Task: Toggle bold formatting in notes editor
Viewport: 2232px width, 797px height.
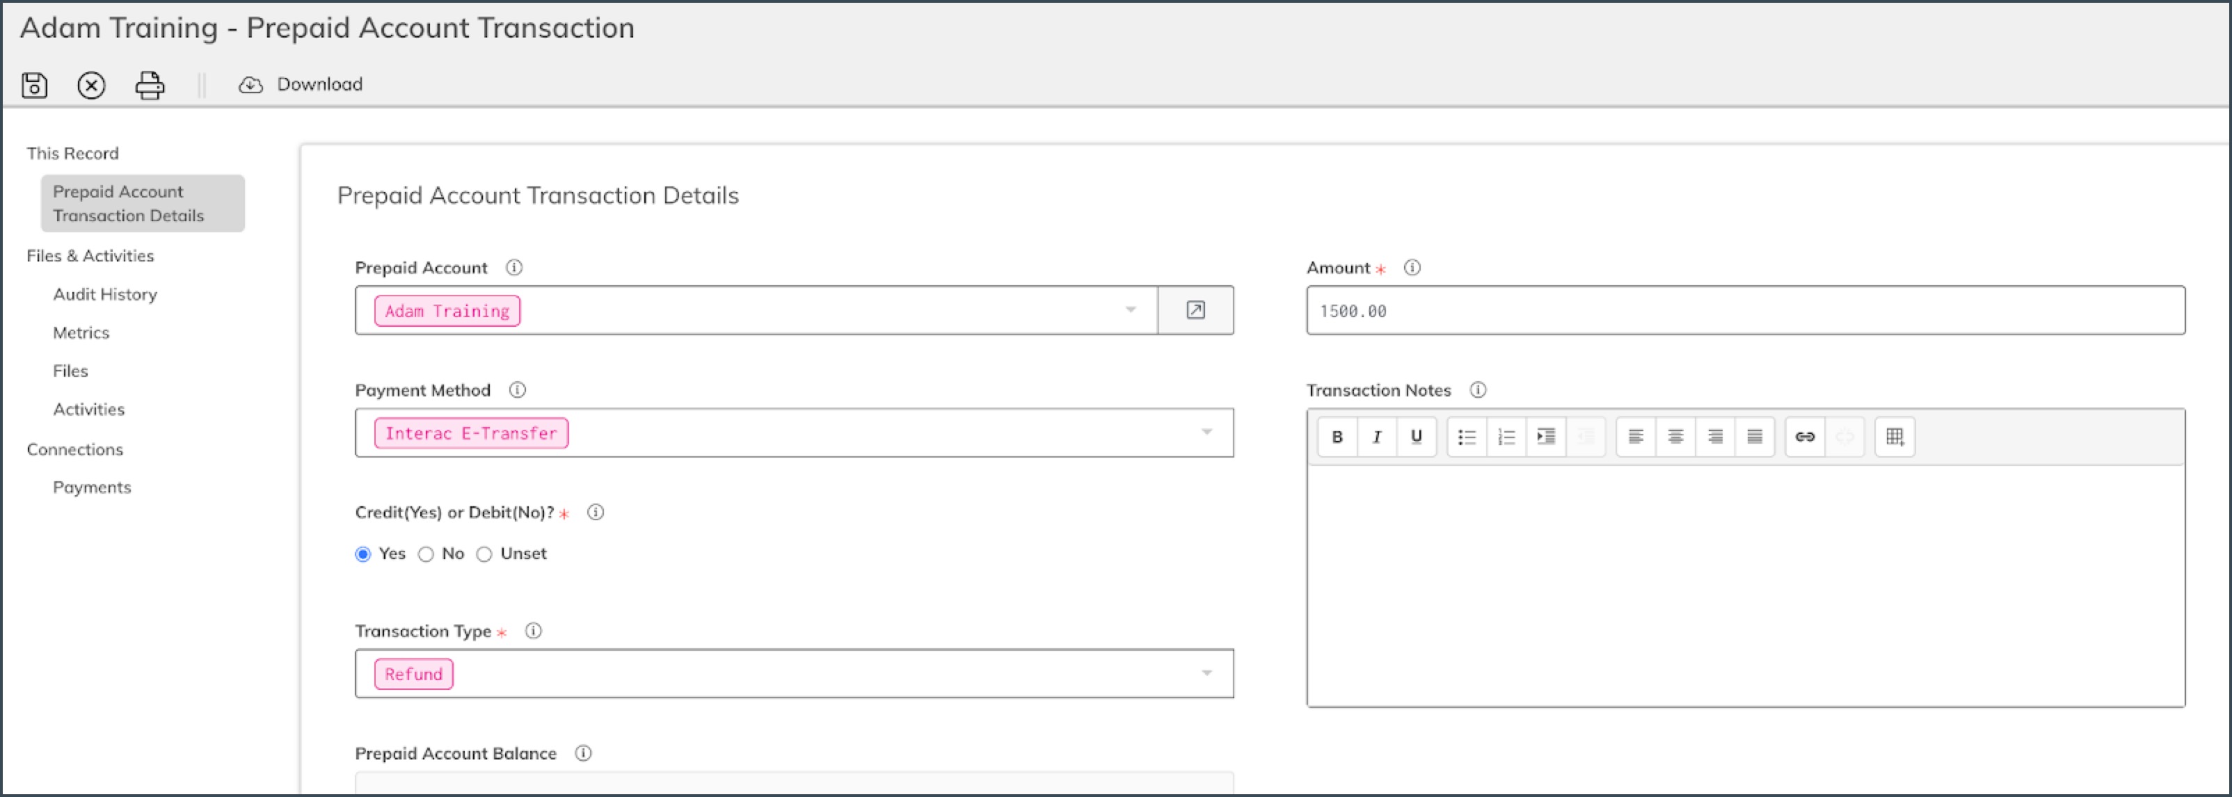Action: pos(1337,437)
